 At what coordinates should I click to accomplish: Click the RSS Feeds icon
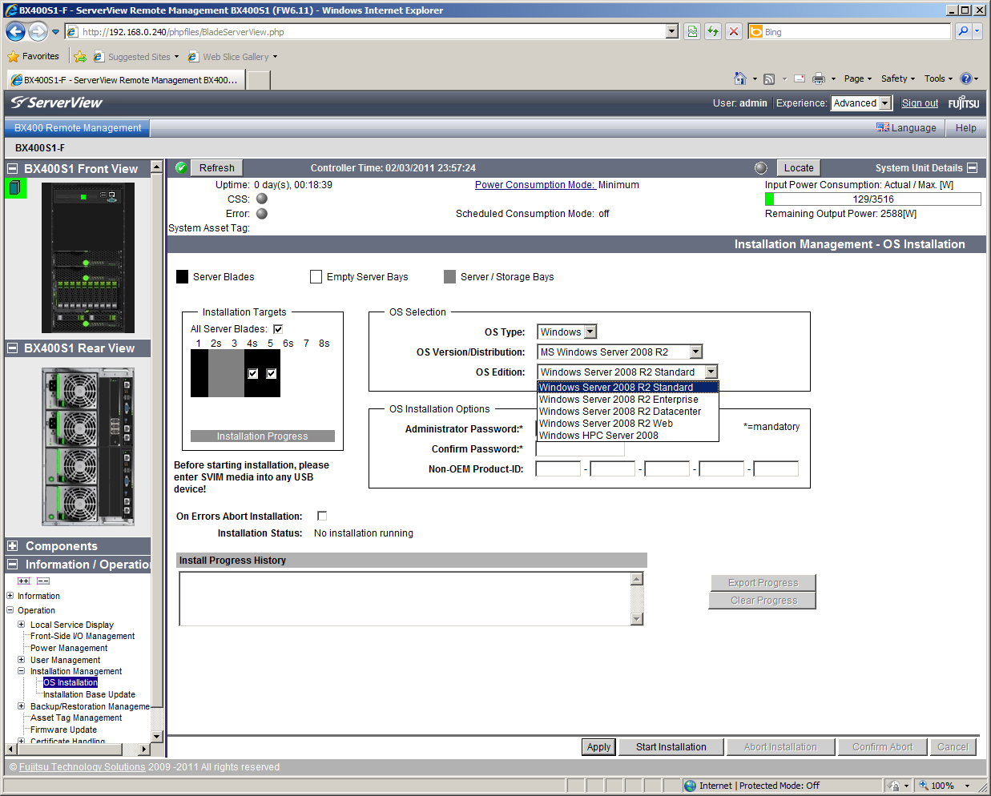click(769, 78)
